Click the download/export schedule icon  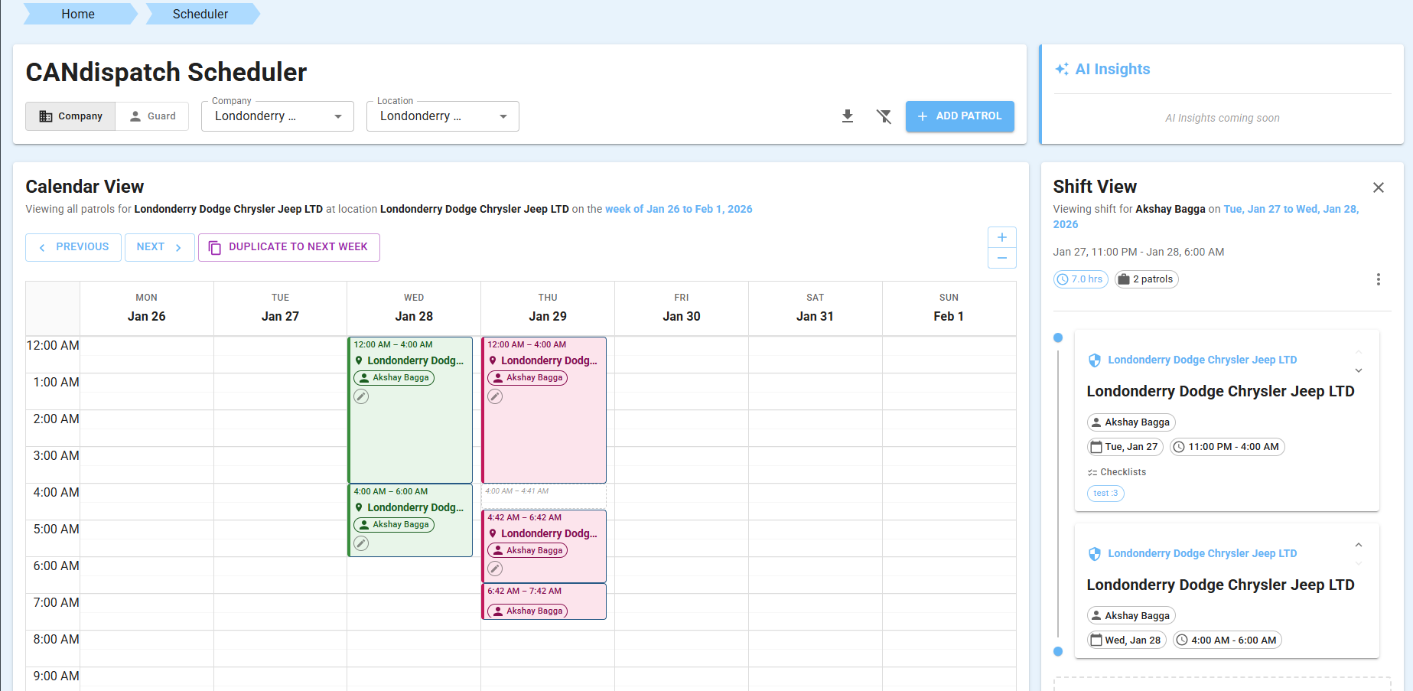click(x=847, y=116)
